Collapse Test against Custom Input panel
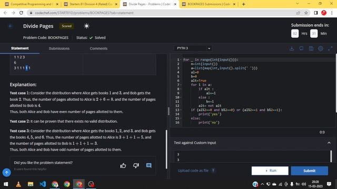This screenshot has height=189, width=337. tap(329, 143)
